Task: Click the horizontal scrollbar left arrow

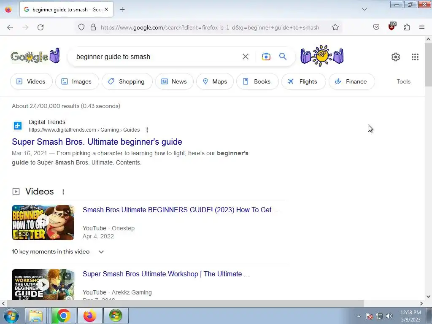Action: click(x=3, y=303)
